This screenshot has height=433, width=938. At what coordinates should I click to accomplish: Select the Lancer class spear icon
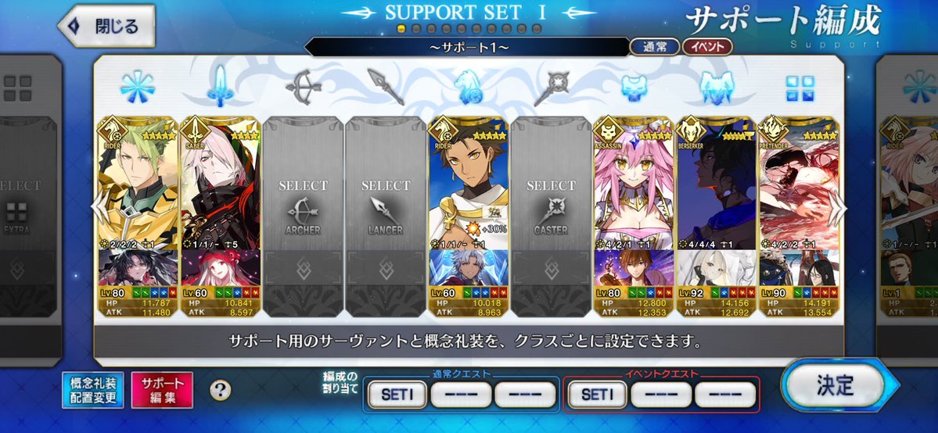pos(385,88)
